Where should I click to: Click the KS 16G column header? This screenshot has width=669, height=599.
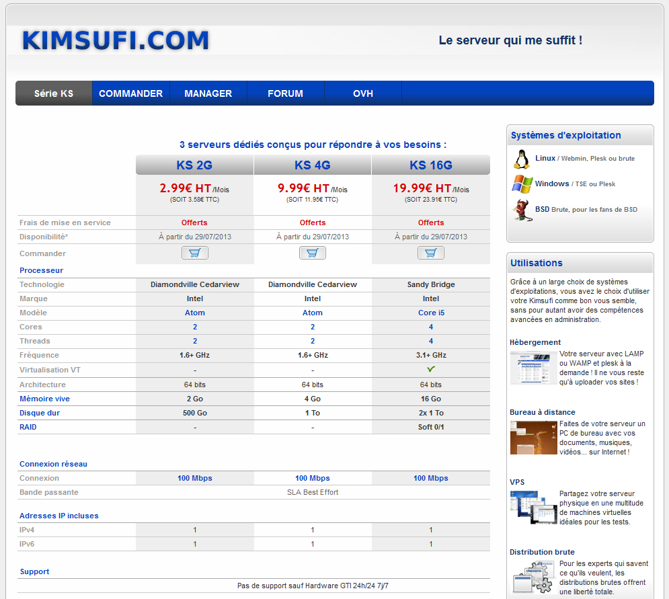431,165
